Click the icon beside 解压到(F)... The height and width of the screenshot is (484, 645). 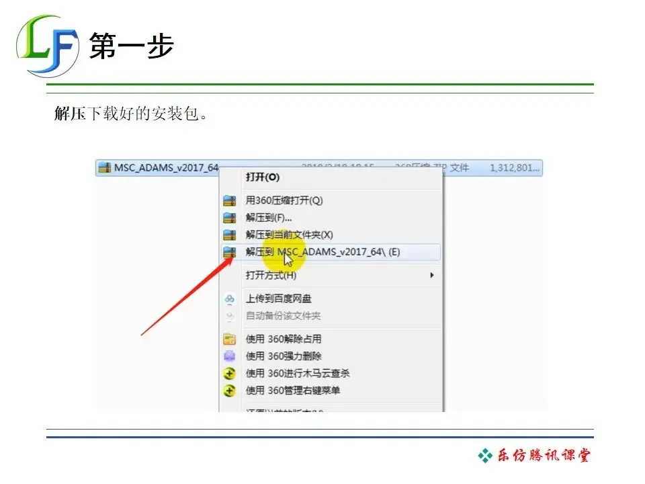click(230, 218)
